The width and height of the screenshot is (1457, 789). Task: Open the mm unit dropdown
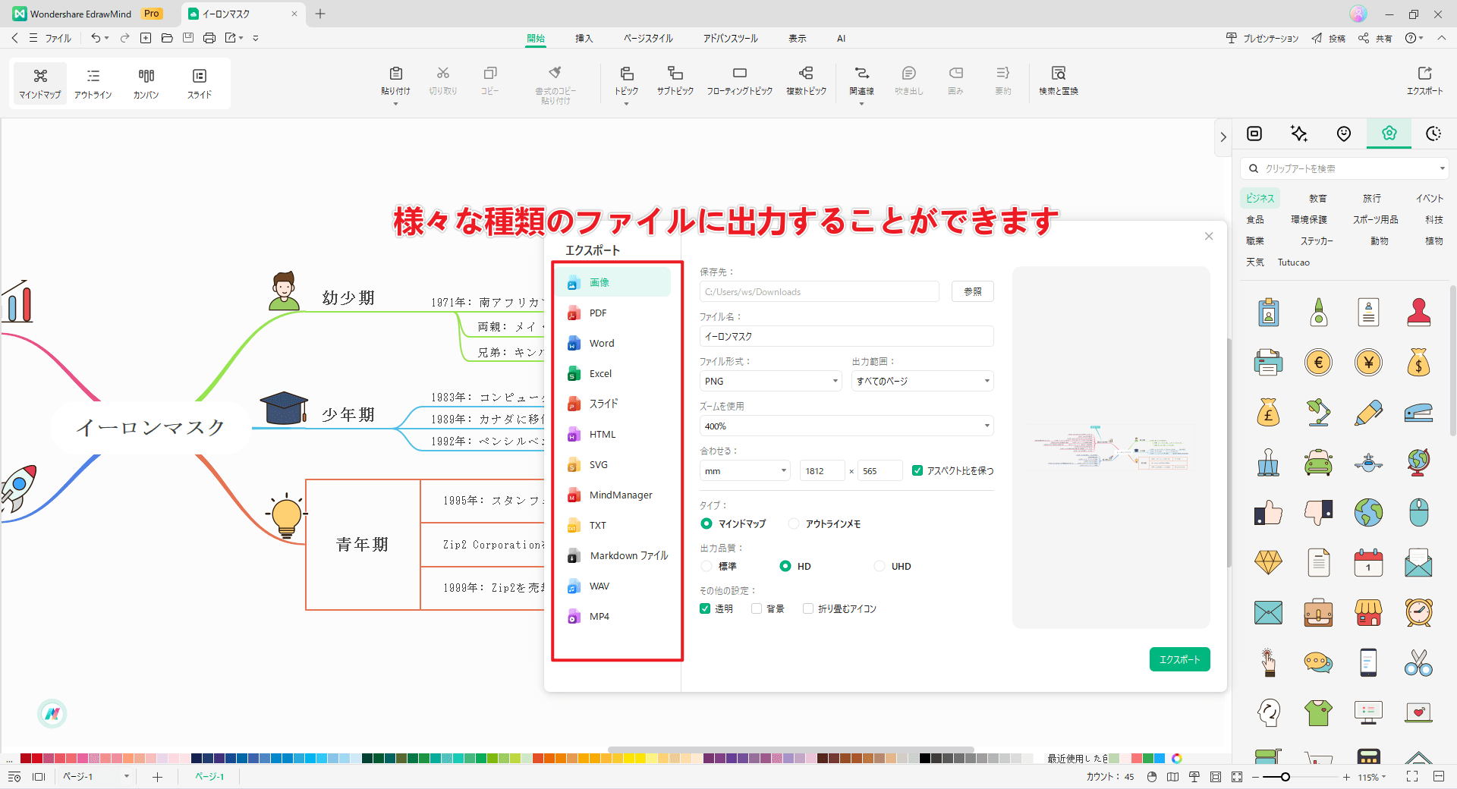745,470
